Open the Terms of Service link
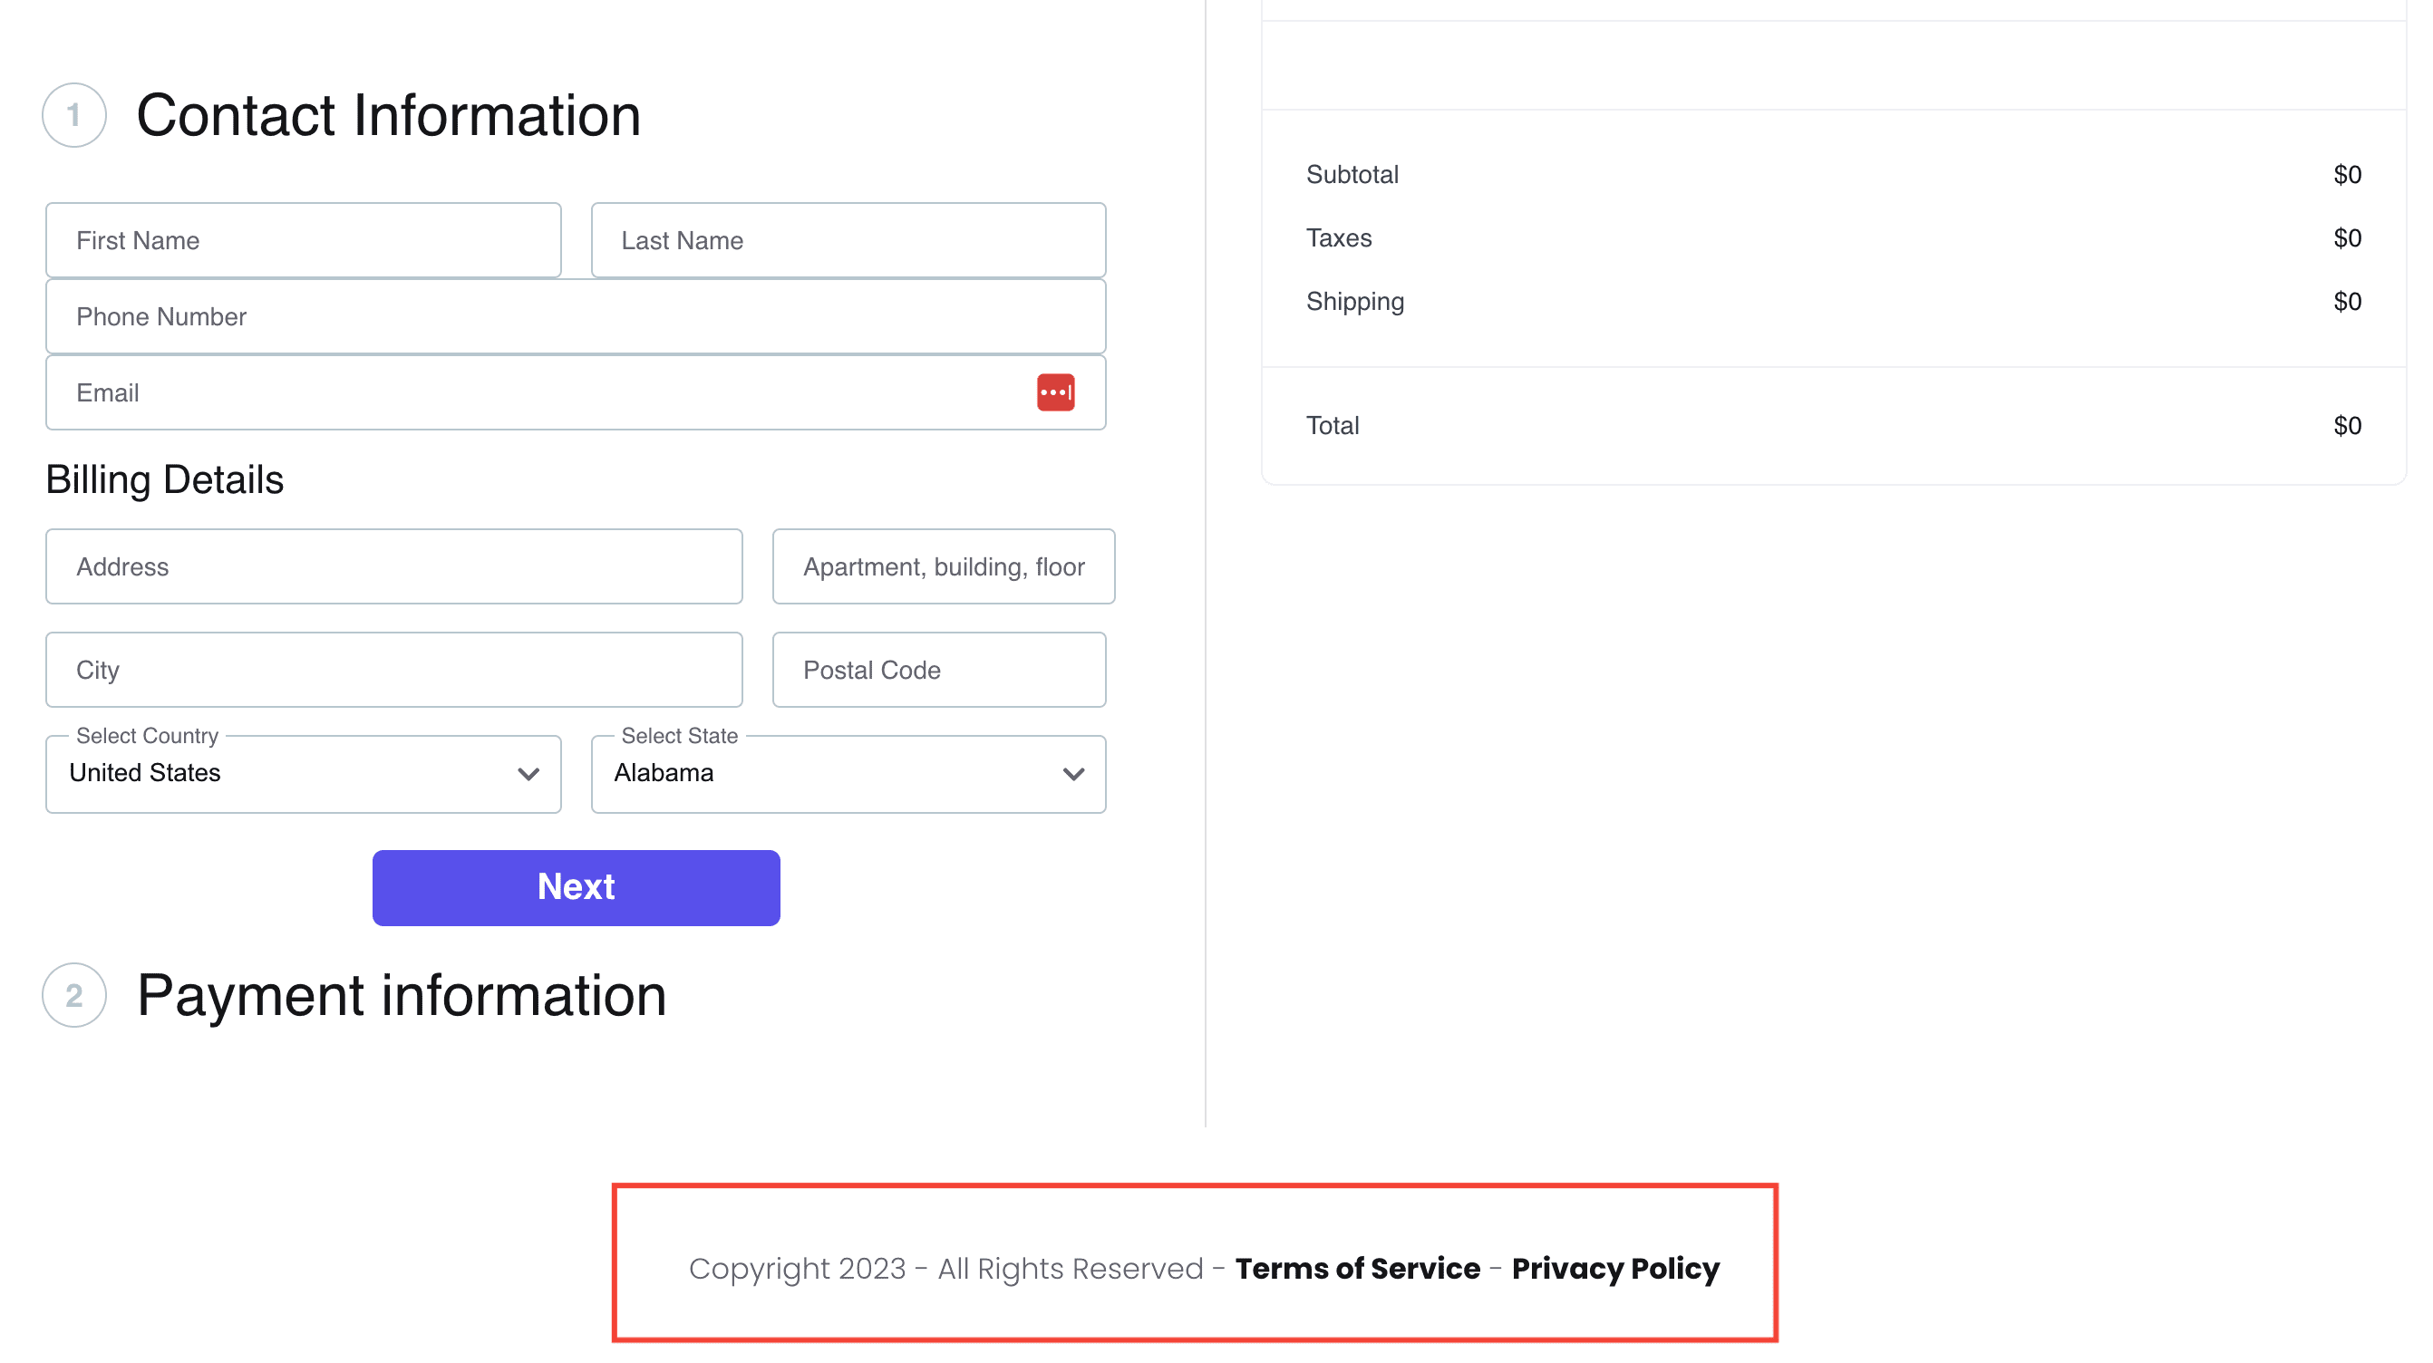 1357,1269
